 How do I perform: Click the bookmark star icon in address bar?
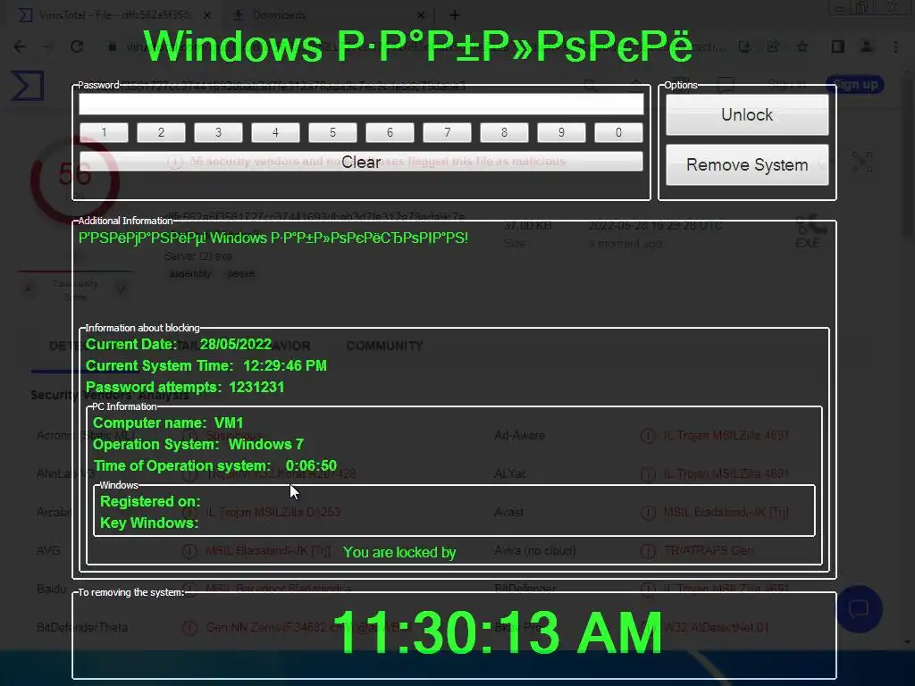(x=802, y=46)
